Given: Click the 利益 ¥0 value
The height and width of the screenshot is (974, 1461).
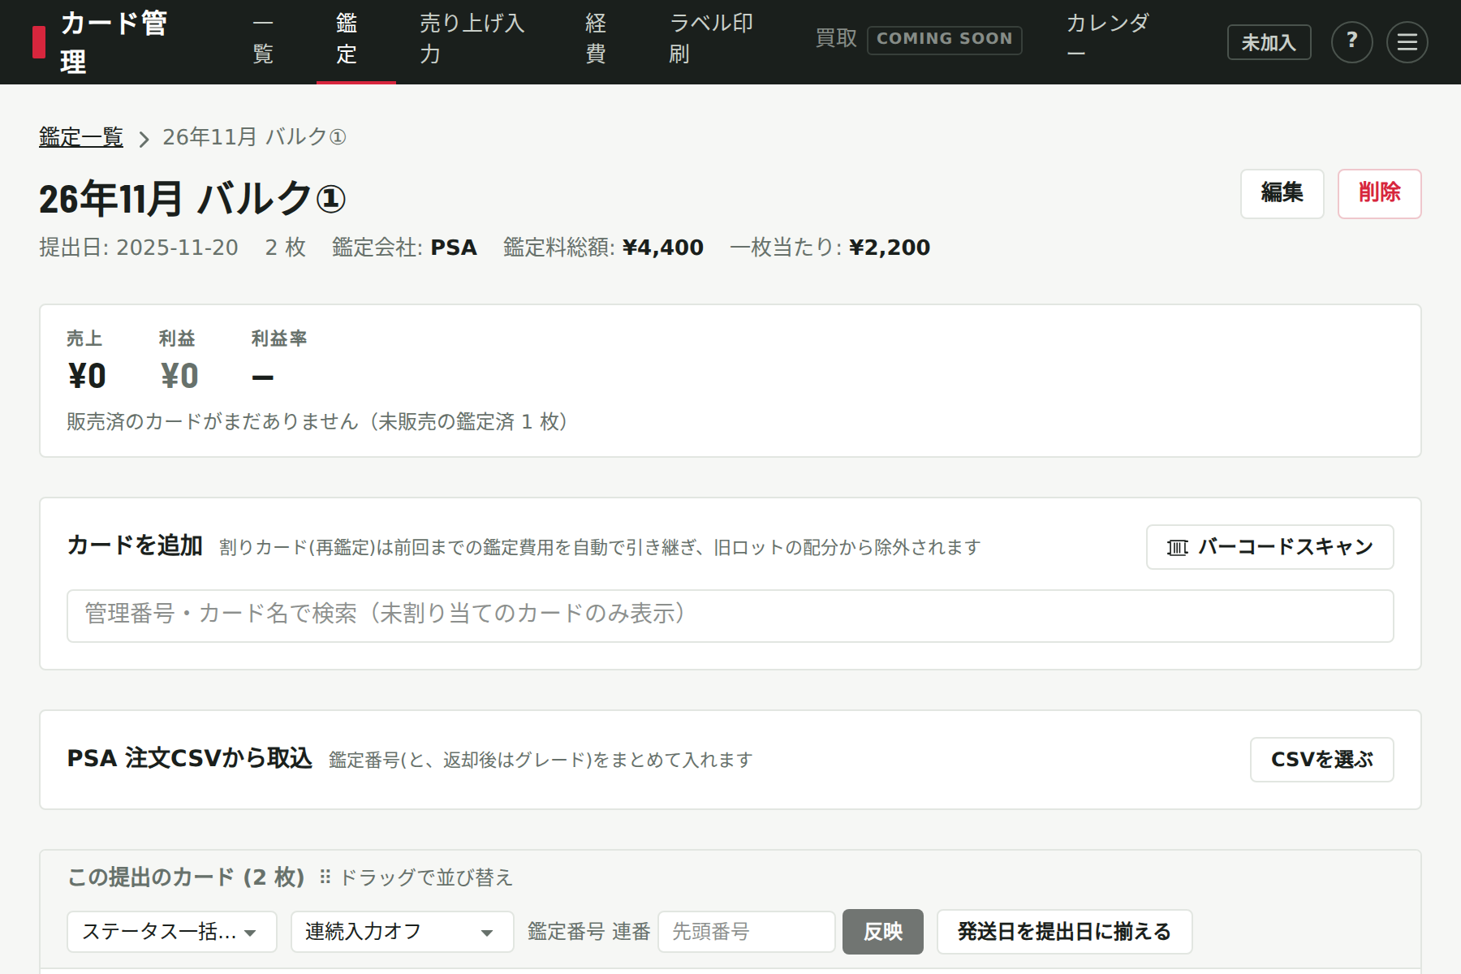Looking at the screenshot, I should [179, 377].
